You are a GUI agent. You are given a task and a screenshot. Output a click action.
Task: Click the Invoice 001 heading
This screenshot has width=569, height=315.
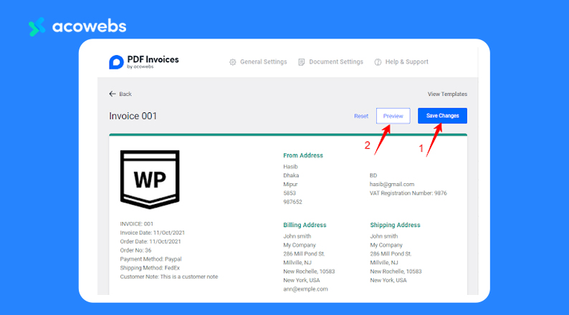coord(133,116)
